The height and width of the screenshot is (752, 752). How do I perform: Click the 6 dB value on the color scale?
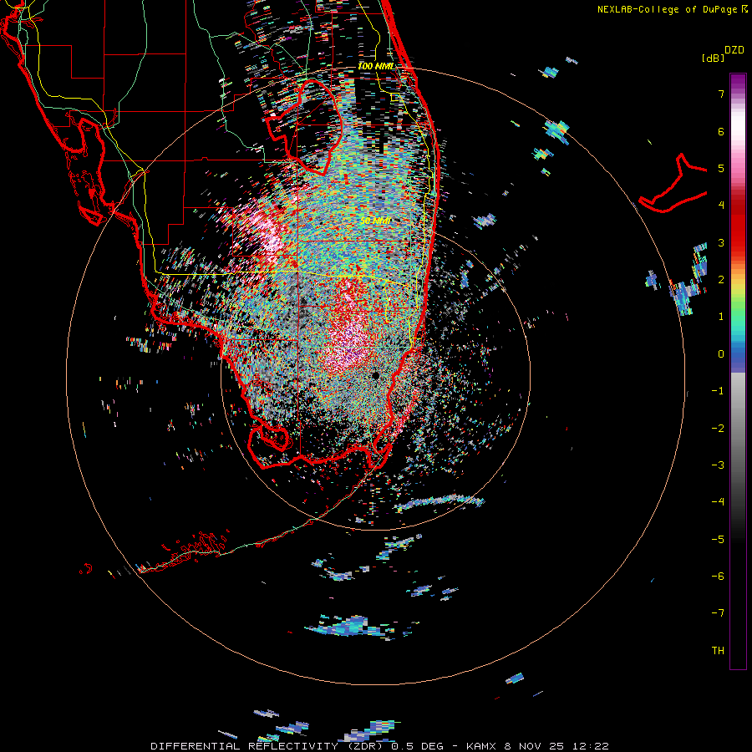pos(721,131)
